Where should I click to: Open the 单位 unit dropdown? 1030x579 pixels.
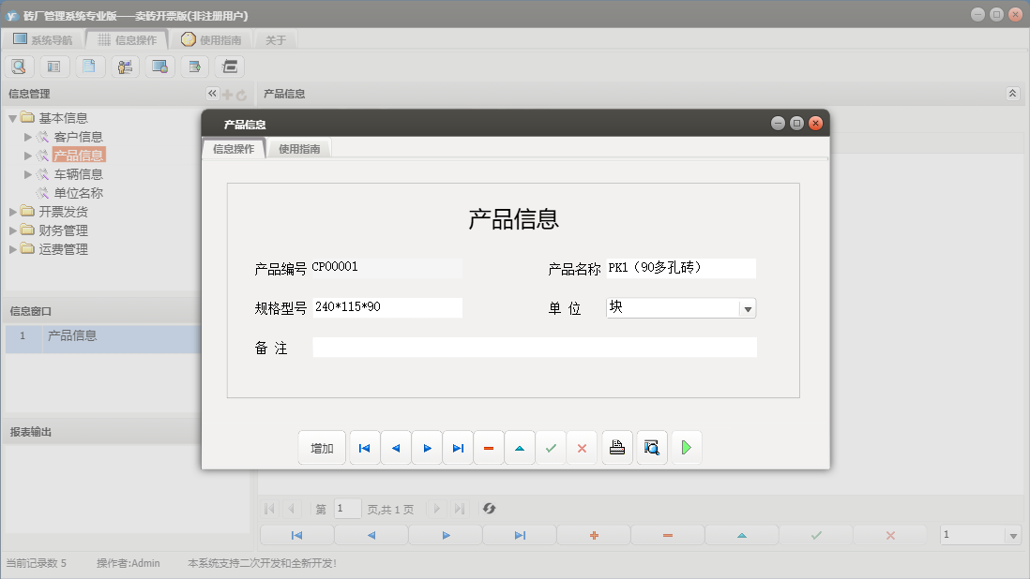[748, 307]
